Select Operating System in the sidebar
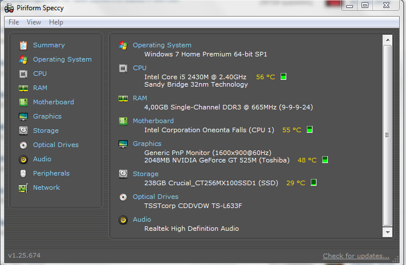Screen dimensions: 406x265 (62, 59)
